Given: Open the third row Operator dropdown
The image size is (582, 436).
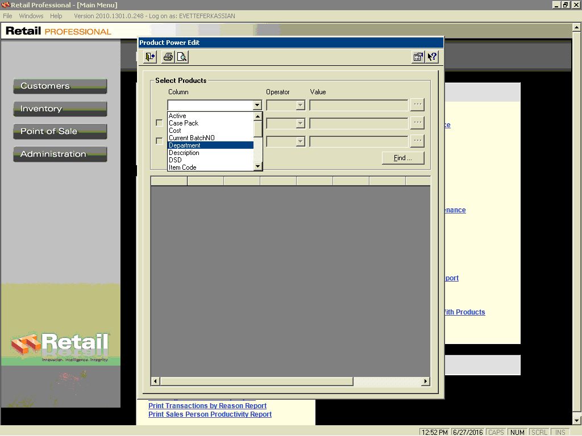Looking at the screenshot, I should pyautogui.click(x=300, y=141).
